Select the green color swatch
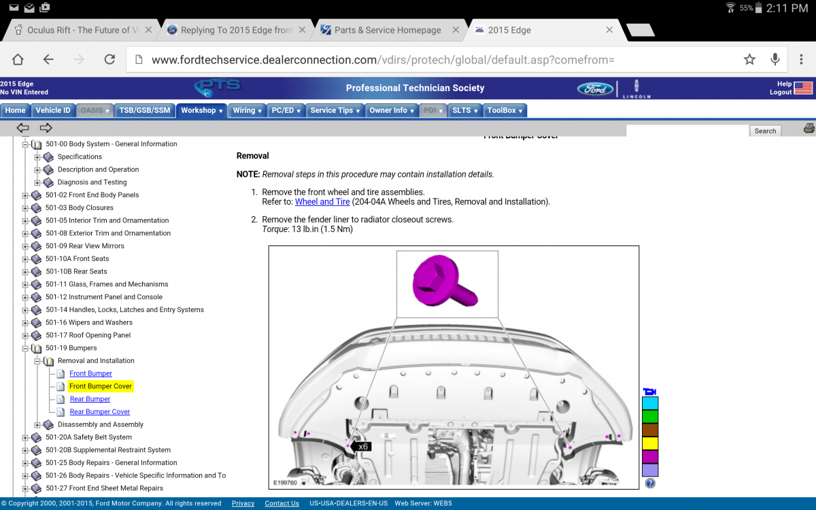Screen dimensions: 816x510 coord(650,417)
